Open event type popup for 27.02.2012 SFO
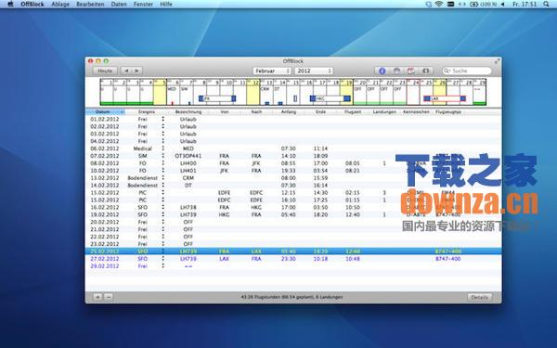Viewport: 557px width, 348px height. pos(163,259)
